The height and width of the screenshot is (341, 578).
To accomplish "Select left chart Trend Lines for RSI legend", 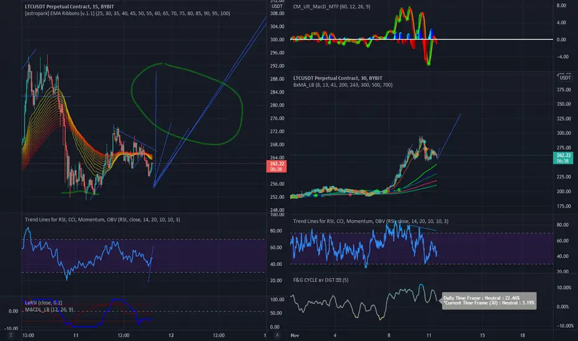I will click(x=102, y=219).
